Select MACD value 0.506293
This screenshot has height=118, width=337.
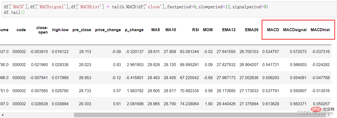tap(271, 78)
